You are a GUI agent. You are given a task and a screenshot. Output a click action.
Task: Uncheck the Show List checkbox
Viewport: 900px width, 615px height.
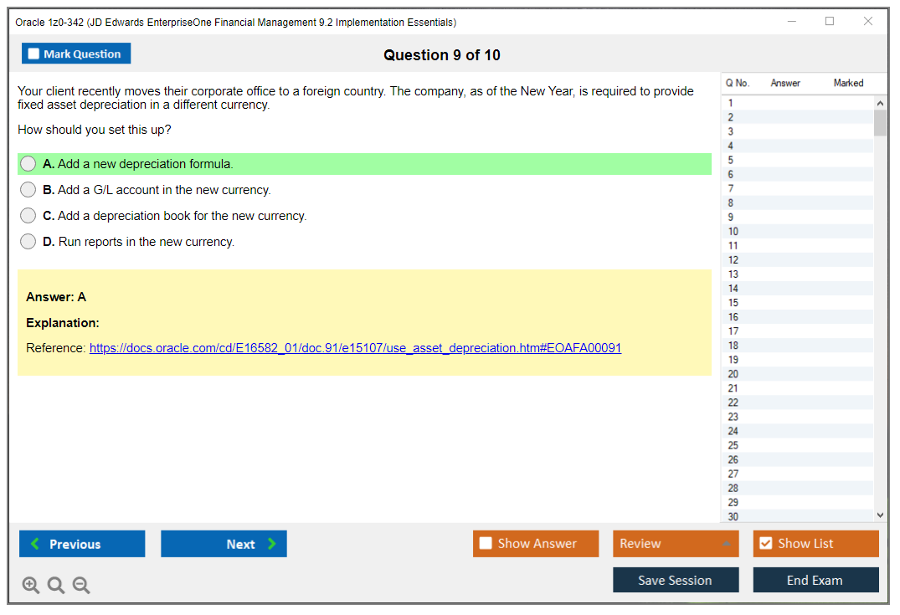[765, 544]
